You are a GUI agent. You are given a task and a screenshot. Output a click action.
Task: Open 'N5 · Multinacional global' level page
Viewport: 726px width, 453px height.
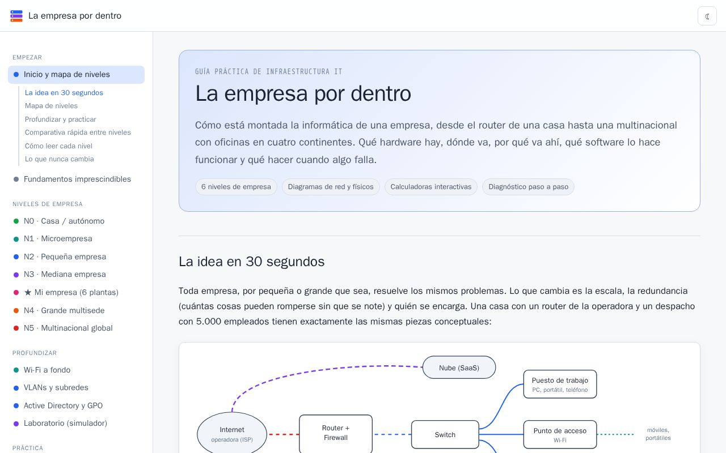76,328
